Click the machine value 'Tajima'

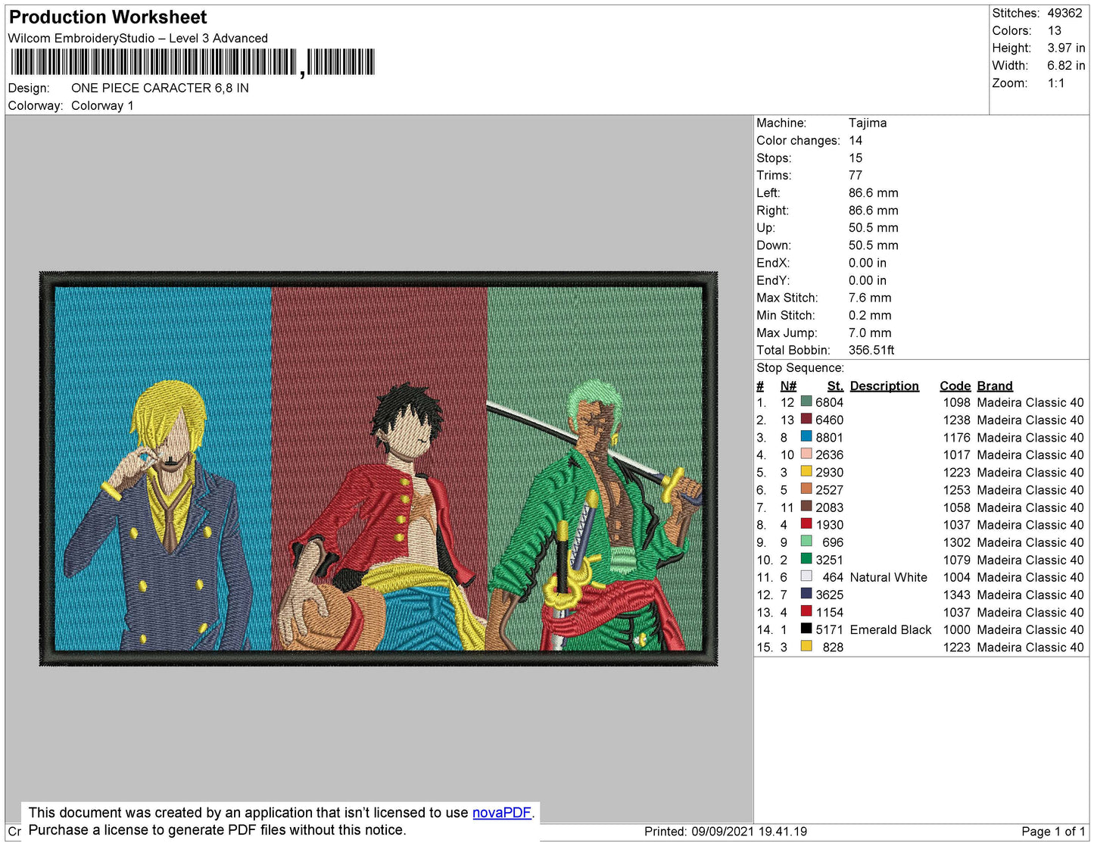[x=868, y=123]
